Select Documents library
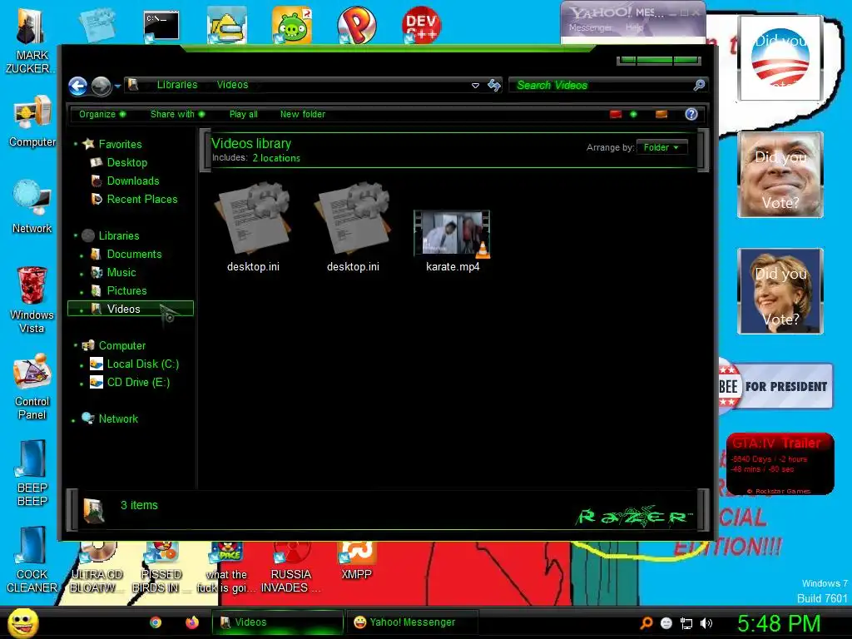Viewport: 852px width, 639px height. coord(134,255)
